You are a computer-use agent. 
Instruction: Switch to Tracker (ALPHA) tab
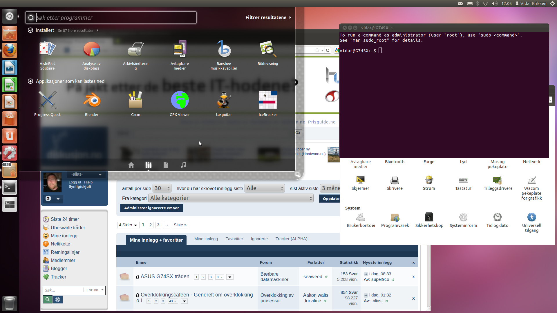pos(291,239)
